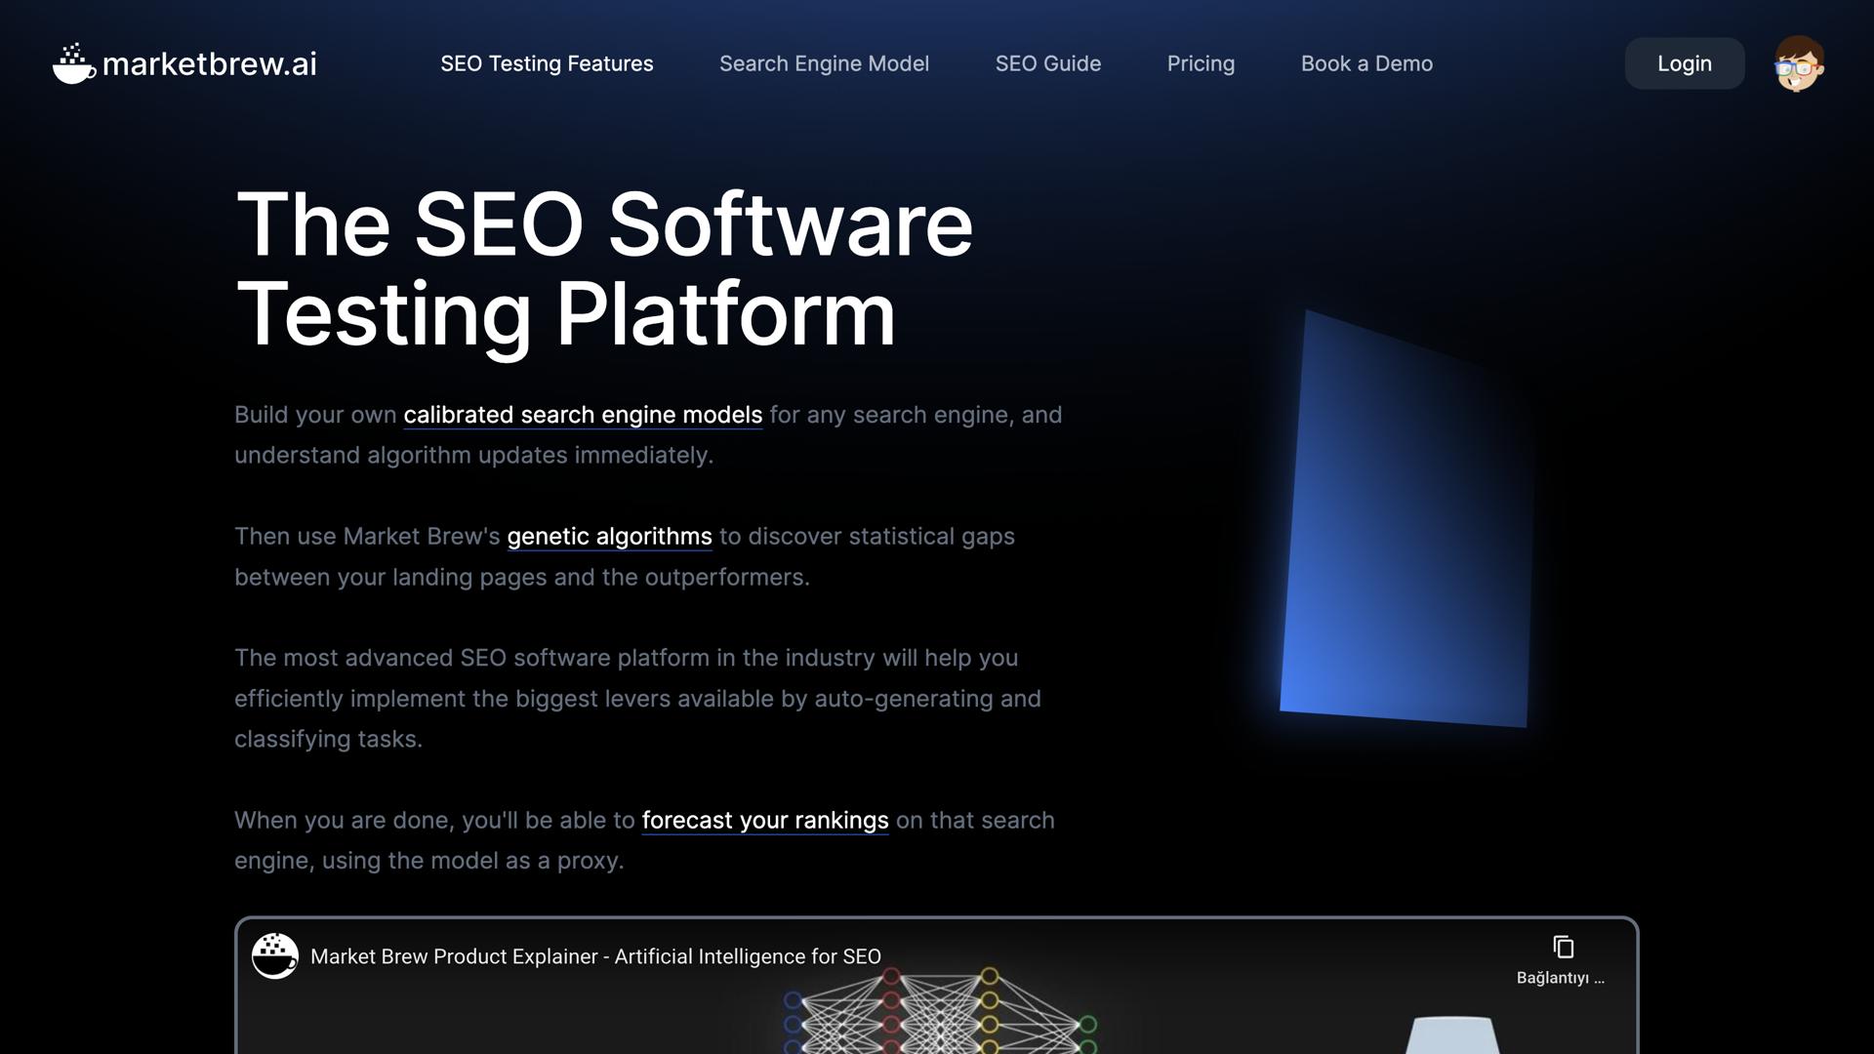
Task: Open the SEO Testing Features menu
Action: [547, 64]
